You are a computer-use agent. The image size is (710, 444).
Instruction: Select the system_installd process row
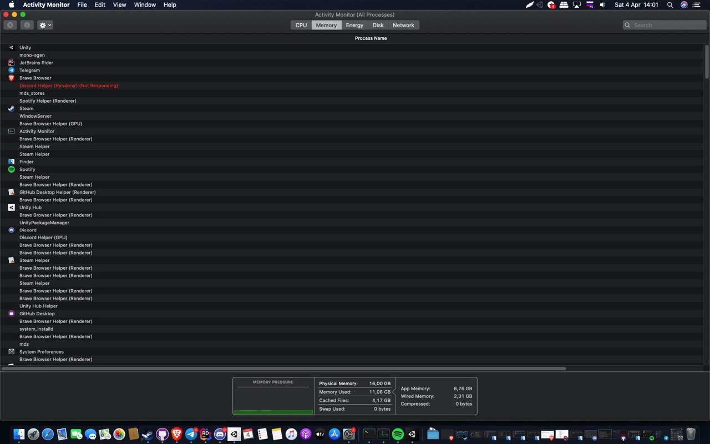click(352, 329)
